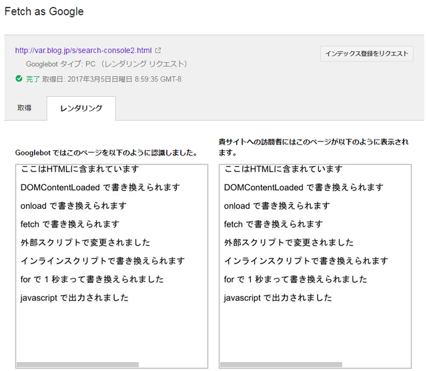Click the 取得日 2017年3月5日 timestamp
427x371 pixels.
pos(111,79)
